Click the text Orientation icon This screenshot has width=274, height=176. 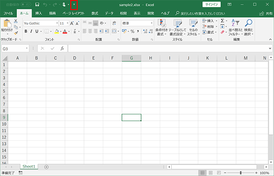pyautogui.click(x=102, y=23)
